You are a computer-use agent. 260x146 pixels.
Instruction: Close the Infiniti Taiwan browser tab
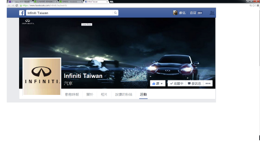[107, 2]
